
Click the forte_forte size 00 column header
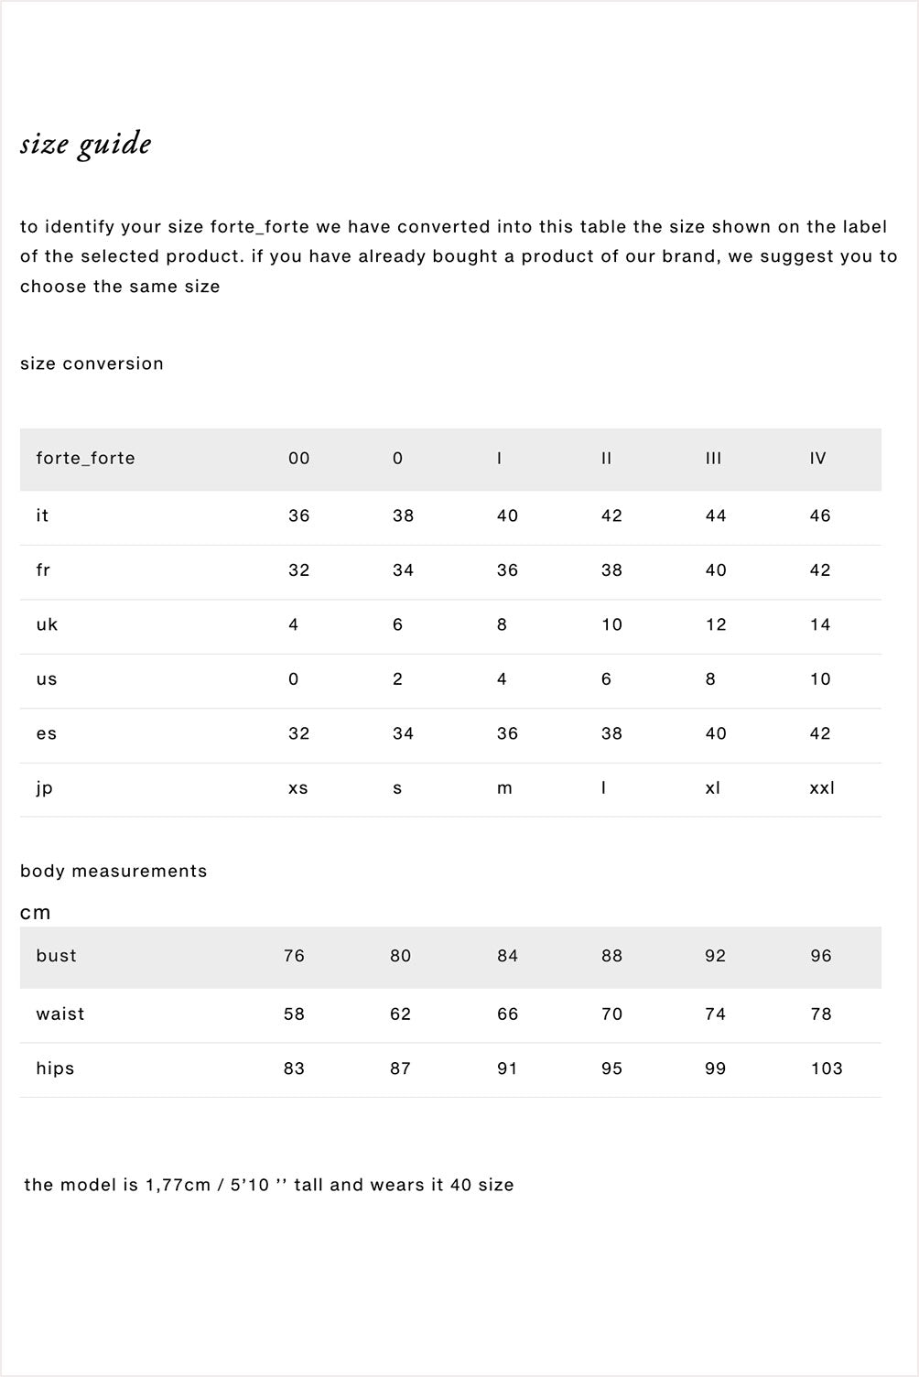point(298,458)
